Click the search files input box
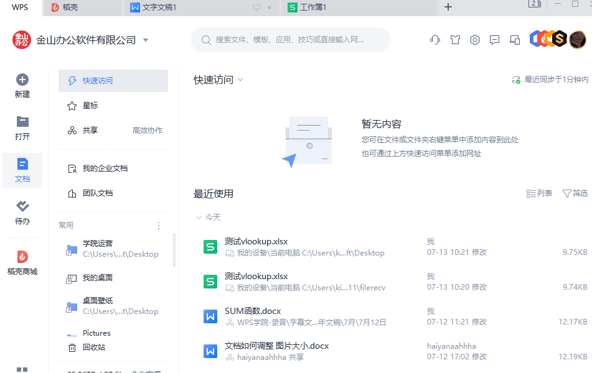Image resolution: width=592 pixels, height=373 pixels. pyautogui.click(x=291, y=40)
